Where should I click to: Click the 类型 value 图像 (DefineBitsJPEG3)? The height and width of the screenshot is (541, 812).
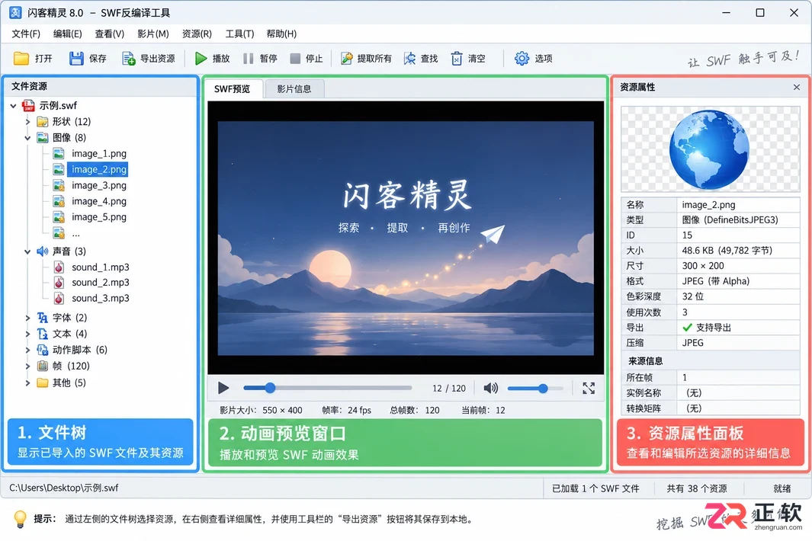[739, 220]
